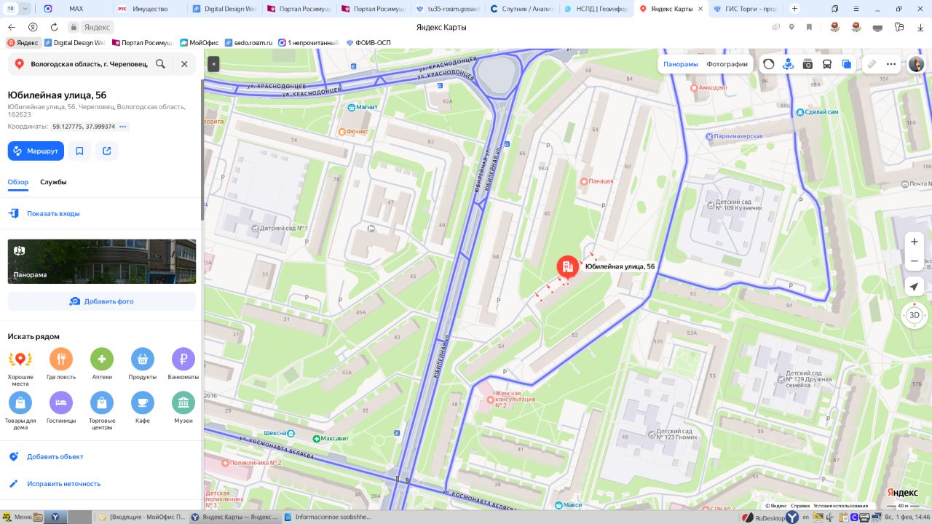The width and height of the screenshot is (932, 524).
Task: Switch to the Службы tab
Action: click(x=53, y=182)
